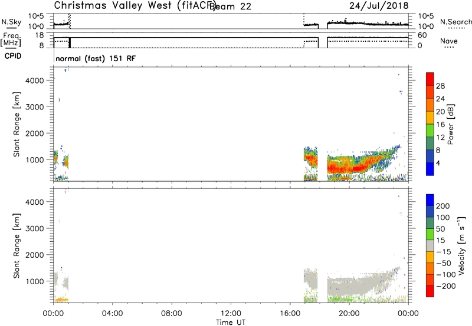
Task: Pick the red bottom segment of Velocity colorbar
Action: (x=430, y=291)
